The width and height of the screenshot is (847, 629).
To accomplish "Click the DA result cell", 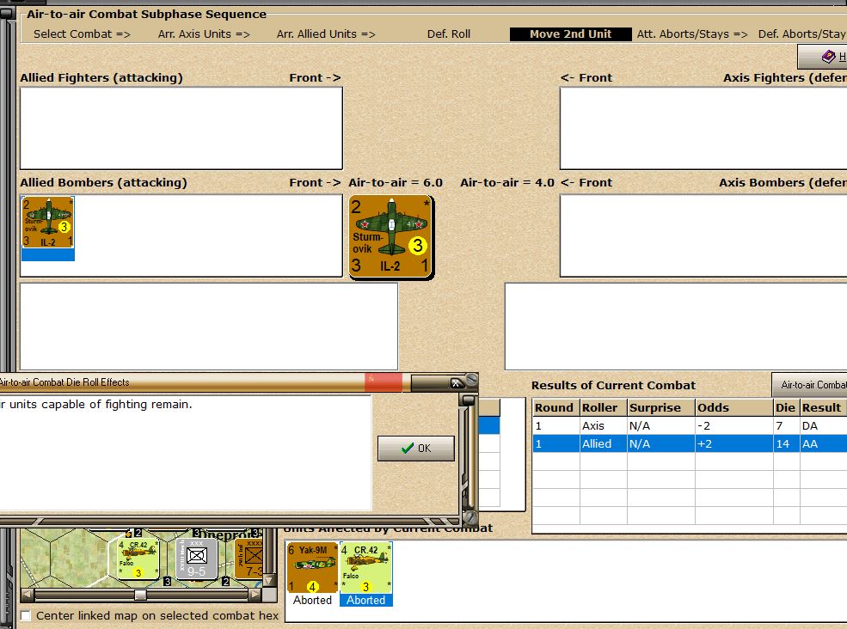I will (x=823, y=425).
